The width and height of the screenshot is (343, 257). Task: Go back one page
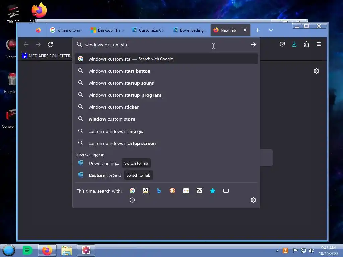[x=26, y=45]
